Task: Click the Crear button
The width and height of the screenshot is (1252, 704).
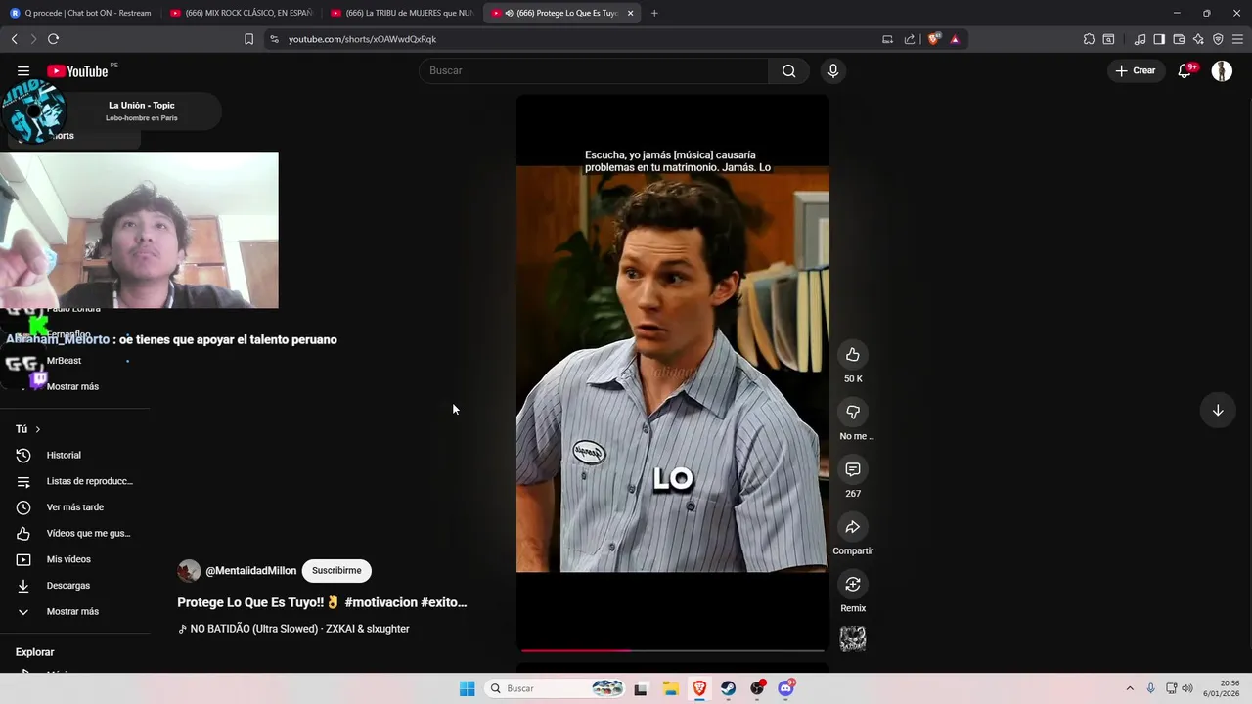Action: (x=1136, y=70)
